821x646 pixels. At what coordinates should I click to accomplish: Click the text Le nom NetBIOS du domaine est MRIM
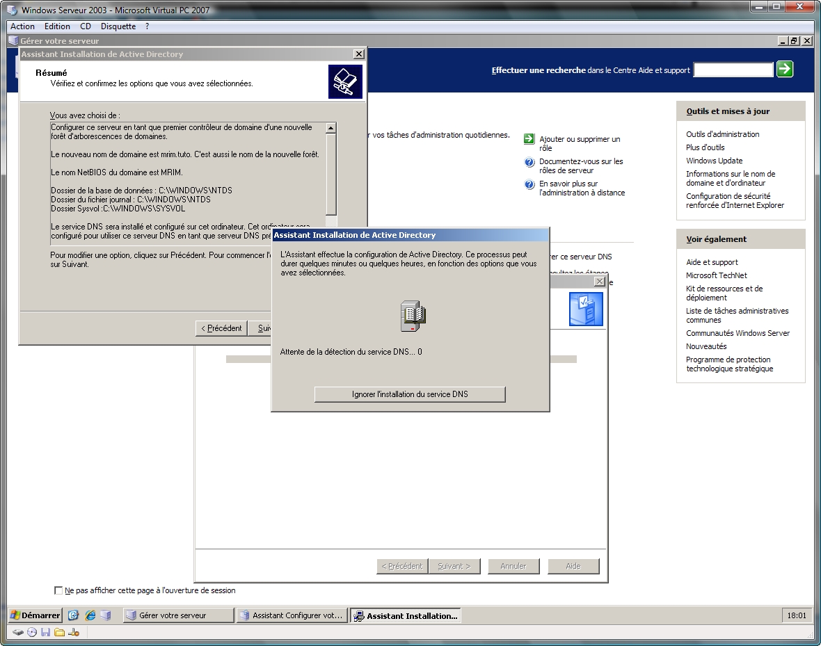[117, 172]
